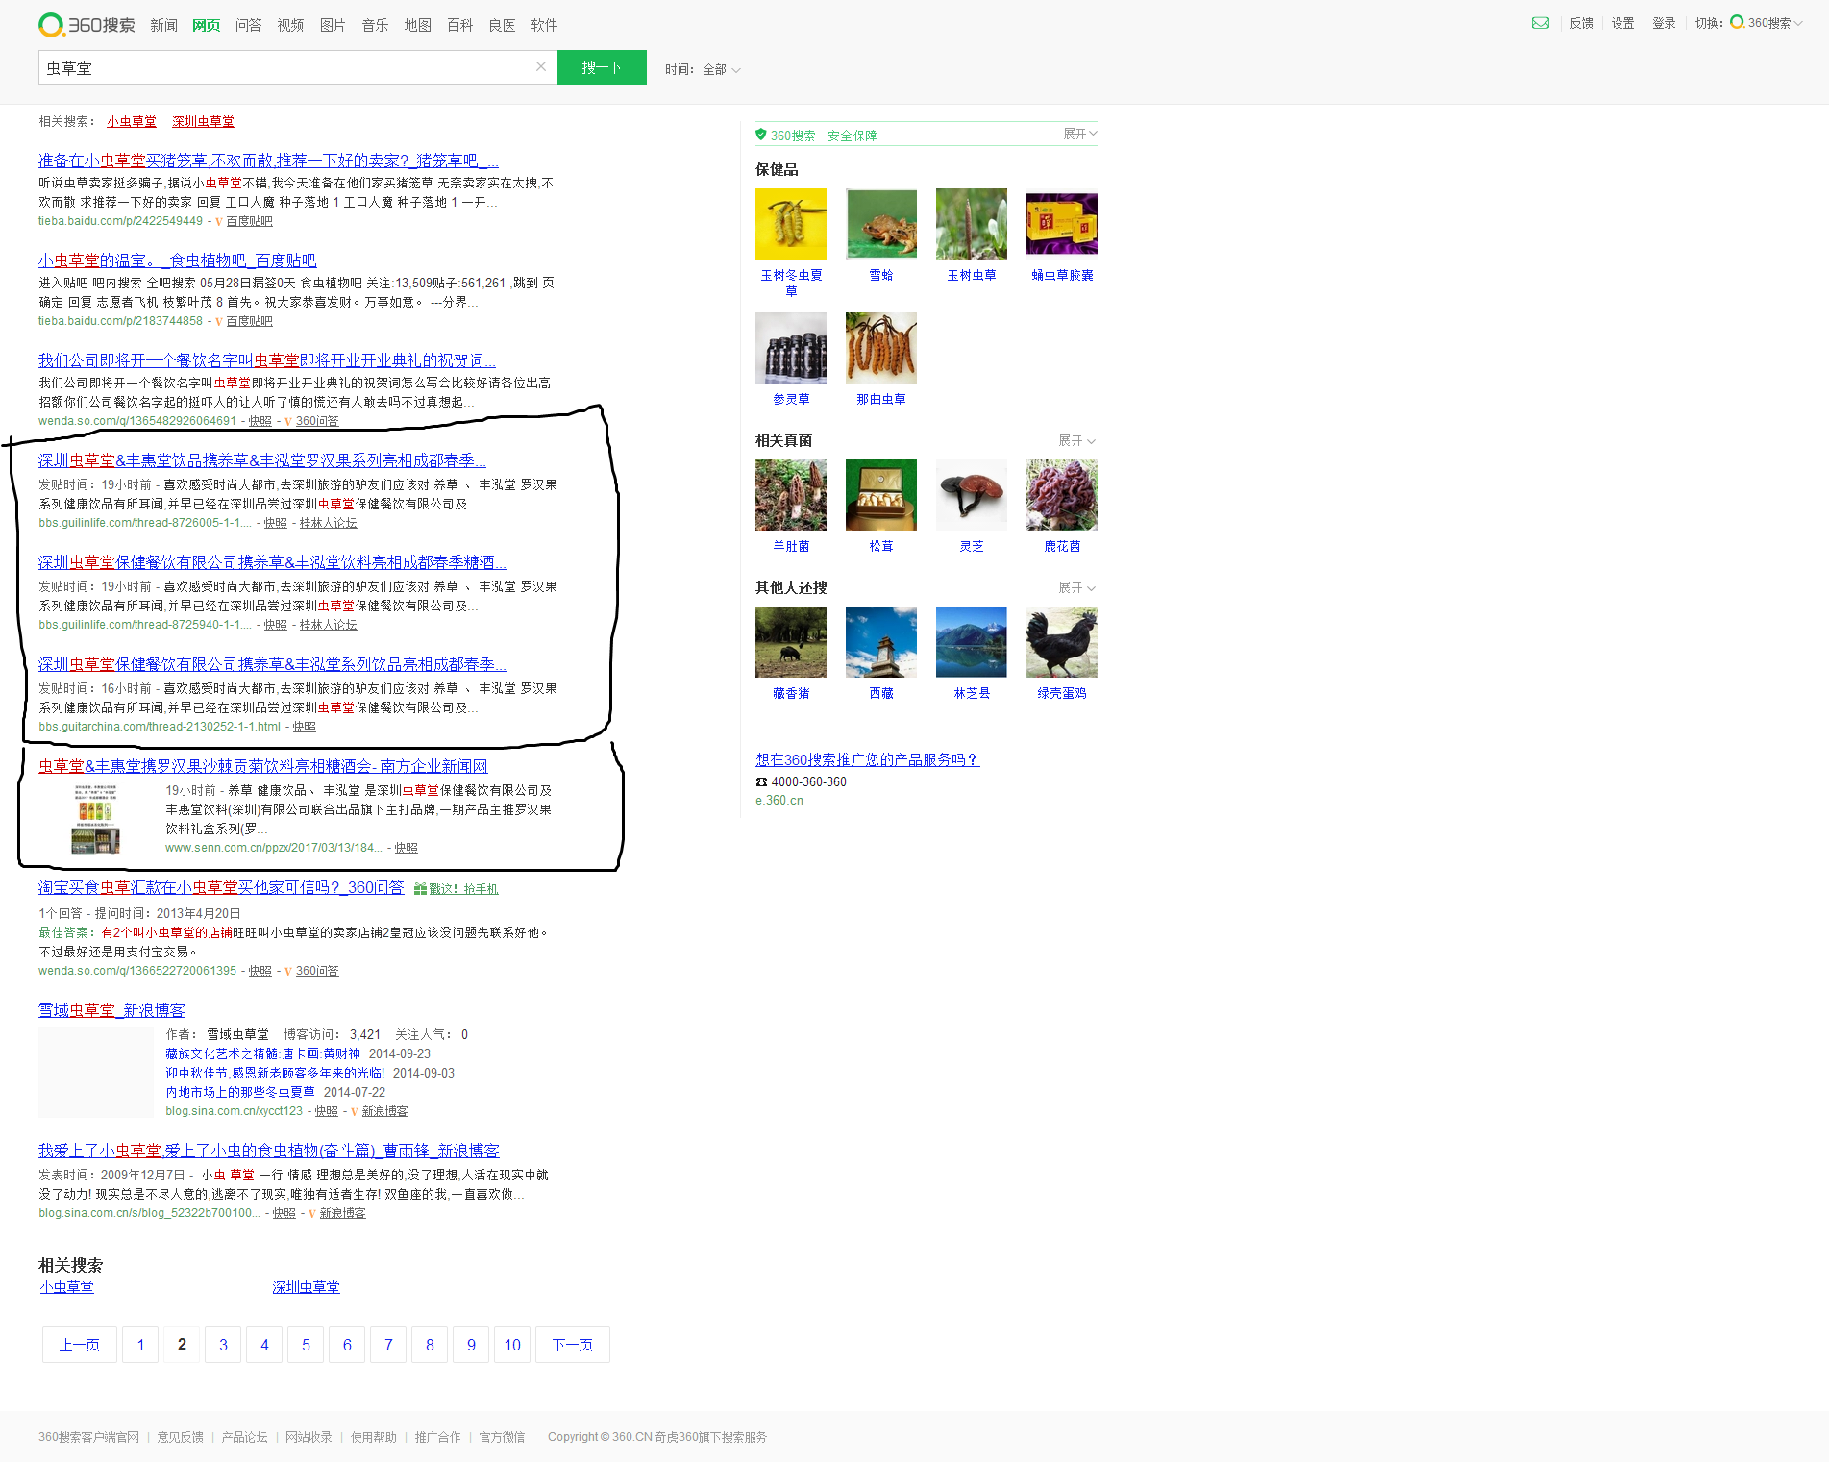Click related search 小虫草堂 at top
This screenshot has height=1462, width=1829.
[x=132, y=121]
